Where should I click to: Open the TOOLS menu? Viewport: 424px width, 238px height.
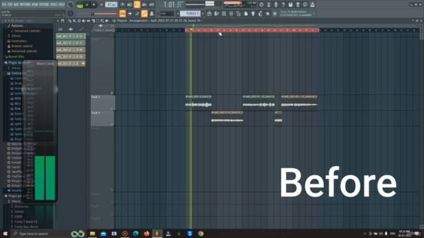(x=54, y=5)
